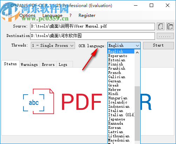Maximize the ORPALIS PDF OCR window

click(x=151, y=5)
